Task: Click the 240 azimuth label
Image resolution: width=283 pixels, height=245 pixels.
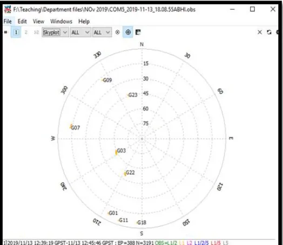Action: coord(63,186)
